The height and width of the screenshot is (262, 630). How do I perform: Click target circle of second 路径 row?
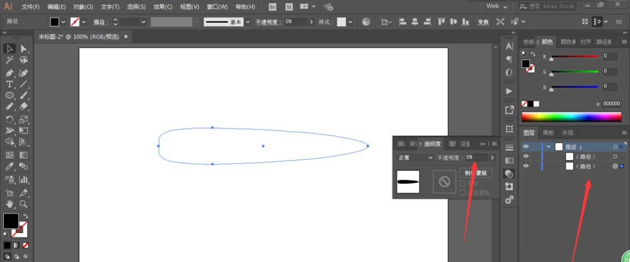click(615, 166)
